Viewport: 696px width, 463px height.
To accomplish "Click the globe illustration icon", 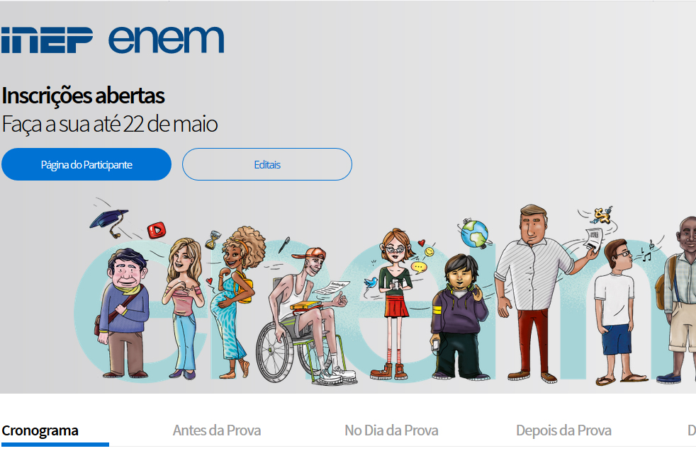I will click(474, 234).
